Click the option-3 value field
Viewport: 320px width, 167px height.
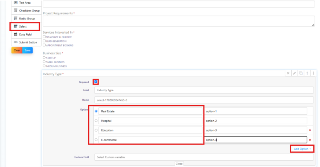tap(255, 130)
